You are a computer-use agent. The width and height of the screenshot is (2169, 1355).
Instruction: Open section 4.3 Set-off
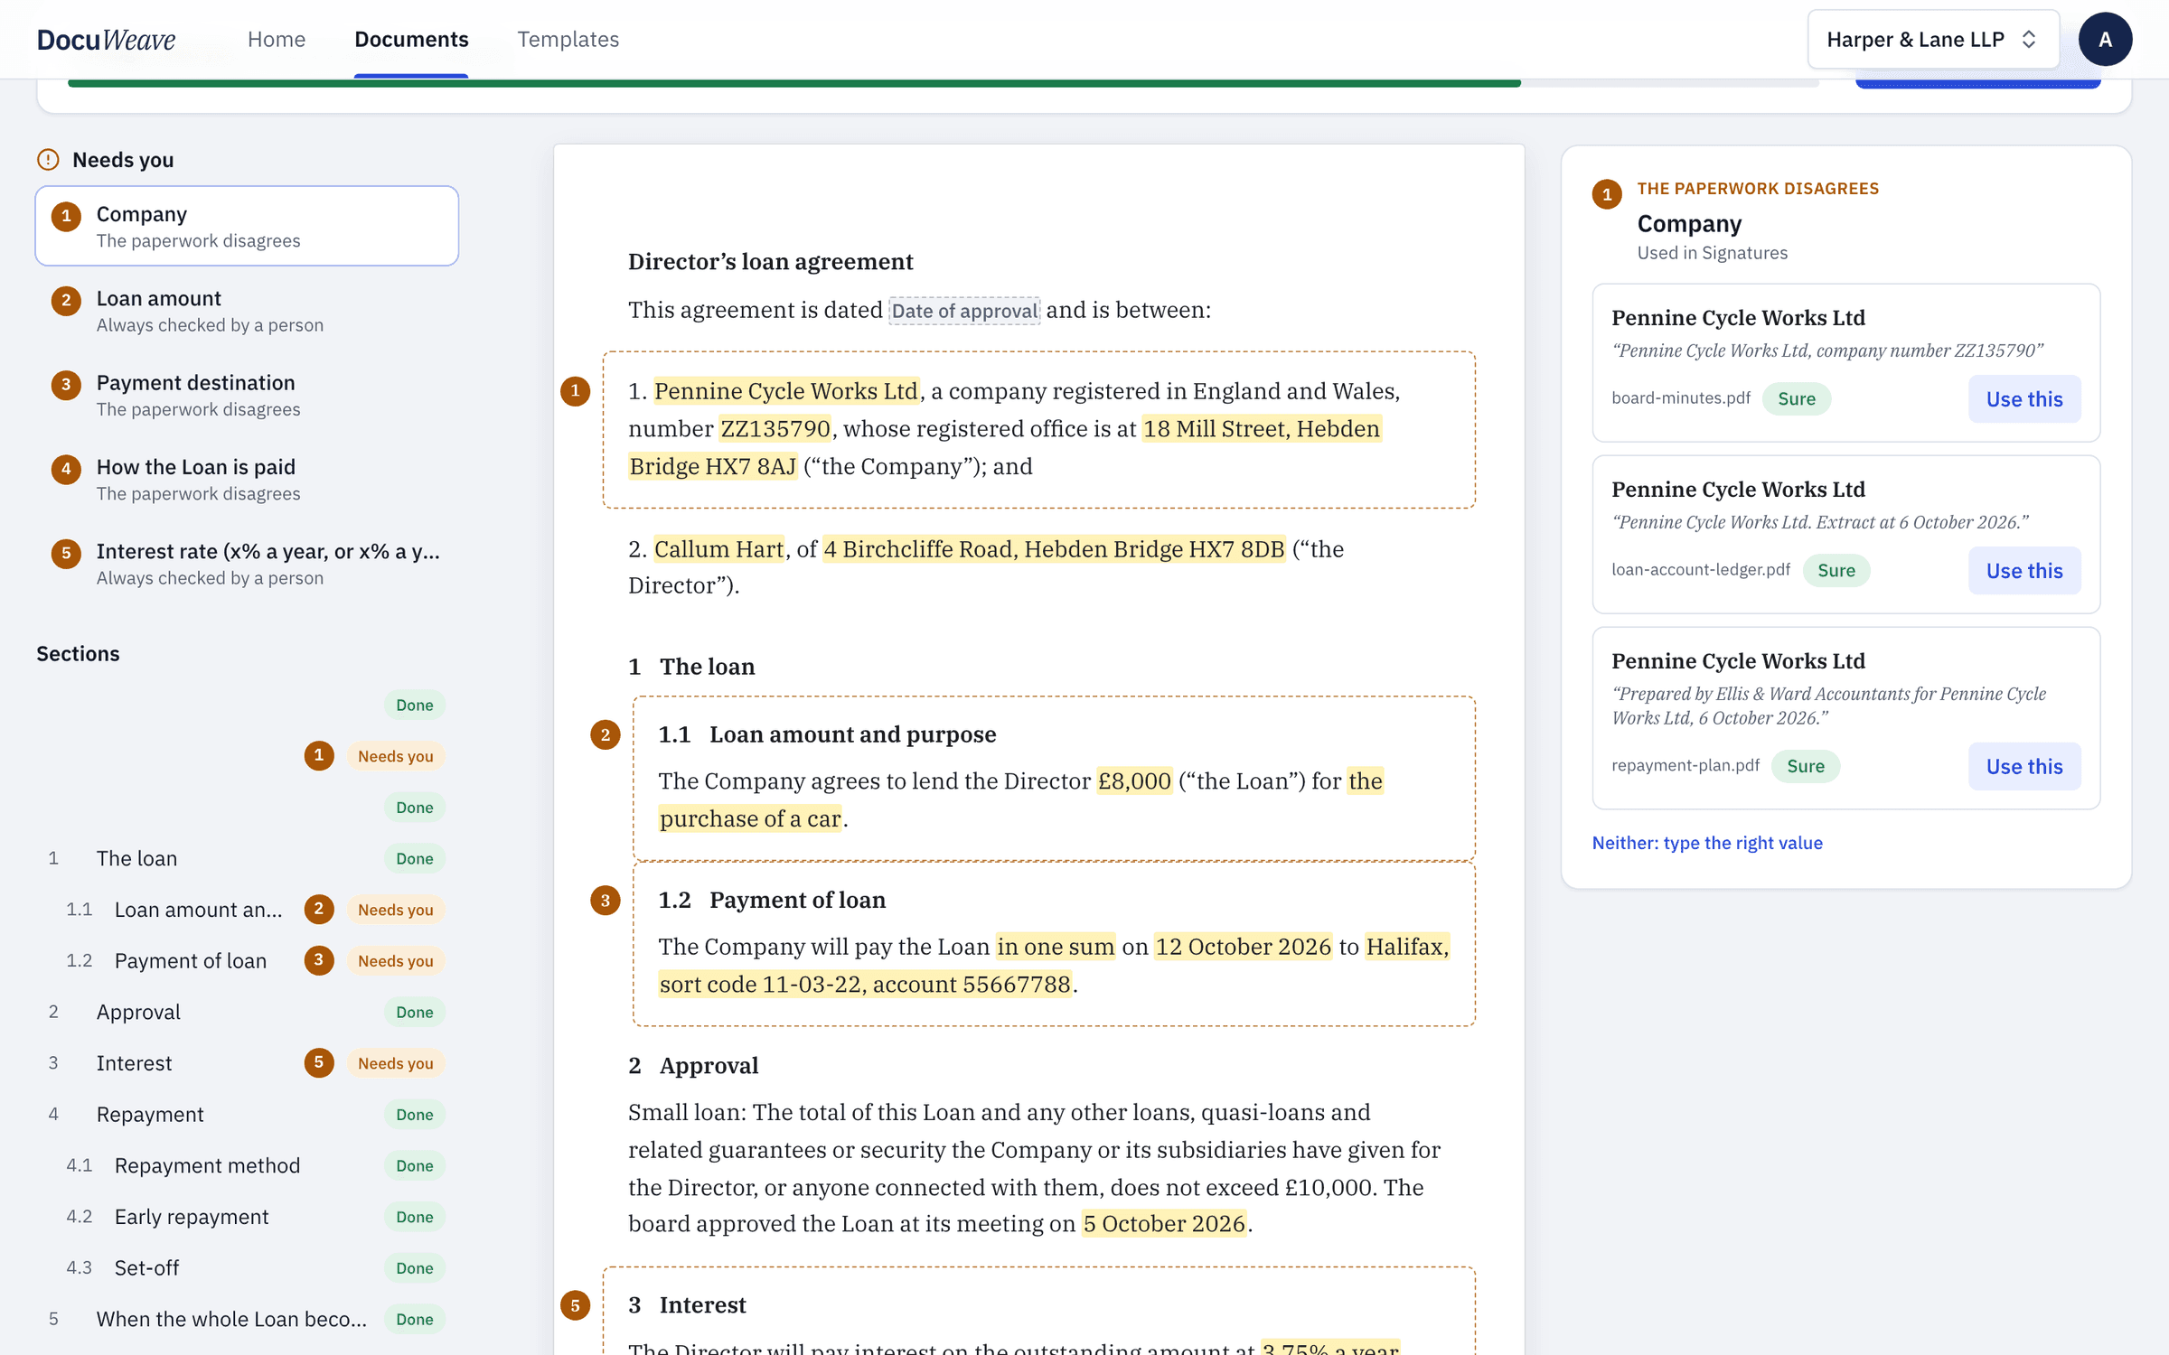click(x=247, y=1267)
